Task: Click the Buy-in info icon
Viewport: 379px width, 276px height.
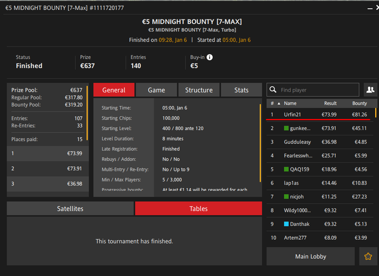Action: (x=210, y=57)
